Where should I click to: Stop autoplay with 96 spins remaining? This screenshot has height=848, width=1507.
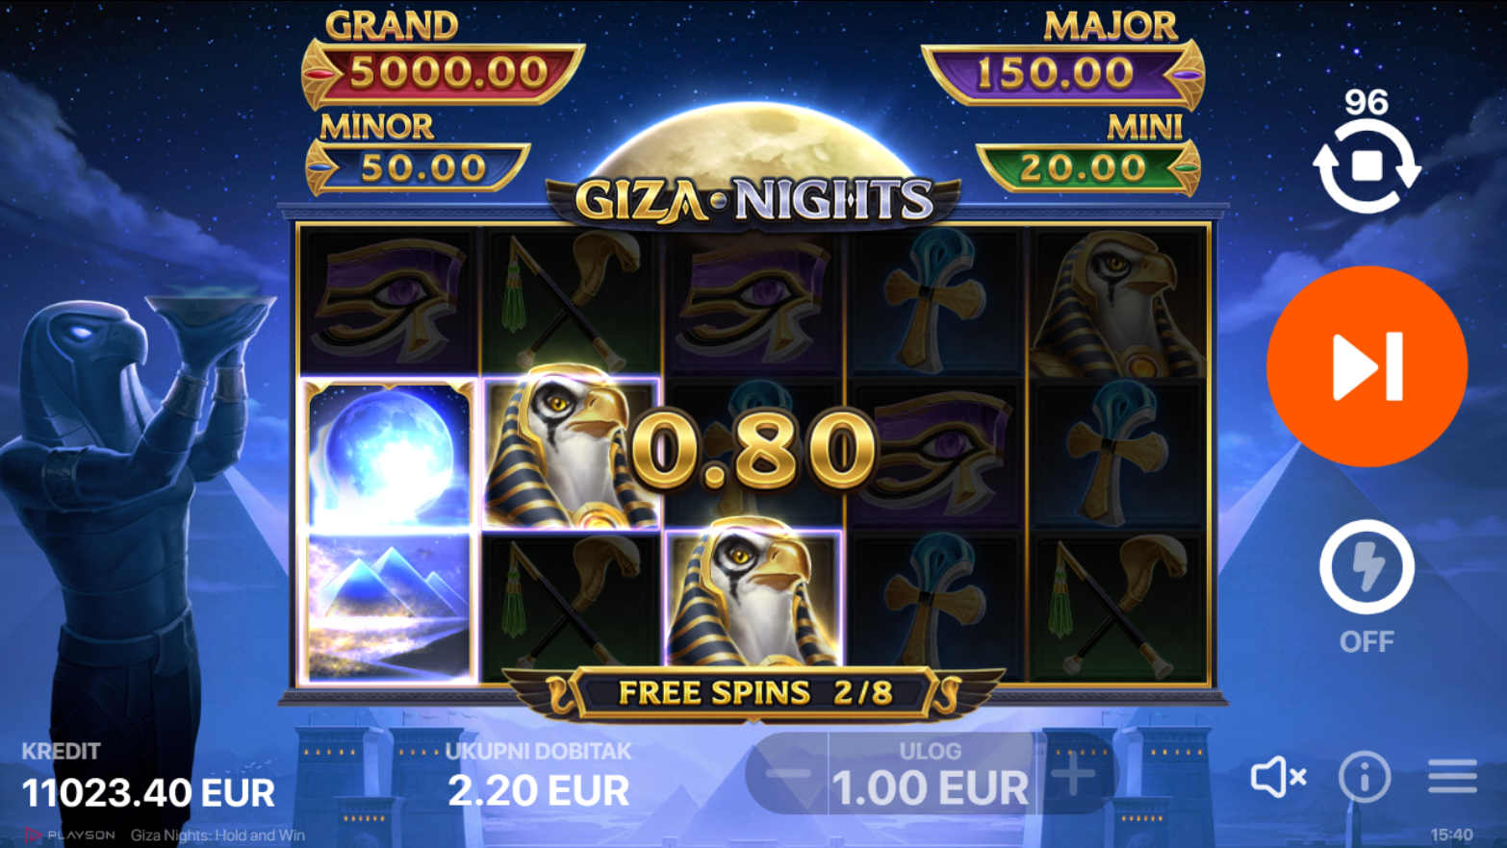point(1367,165)
